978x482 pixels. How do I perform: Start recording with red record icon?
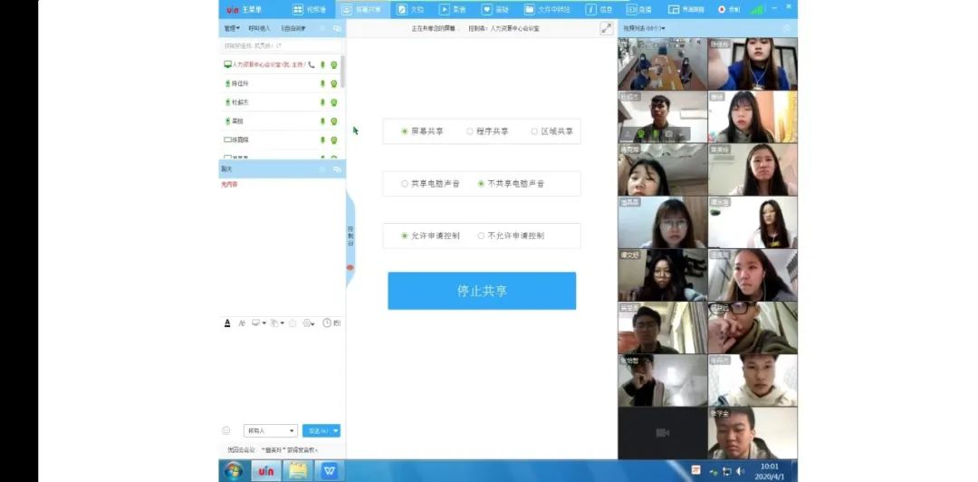point(728,9)
